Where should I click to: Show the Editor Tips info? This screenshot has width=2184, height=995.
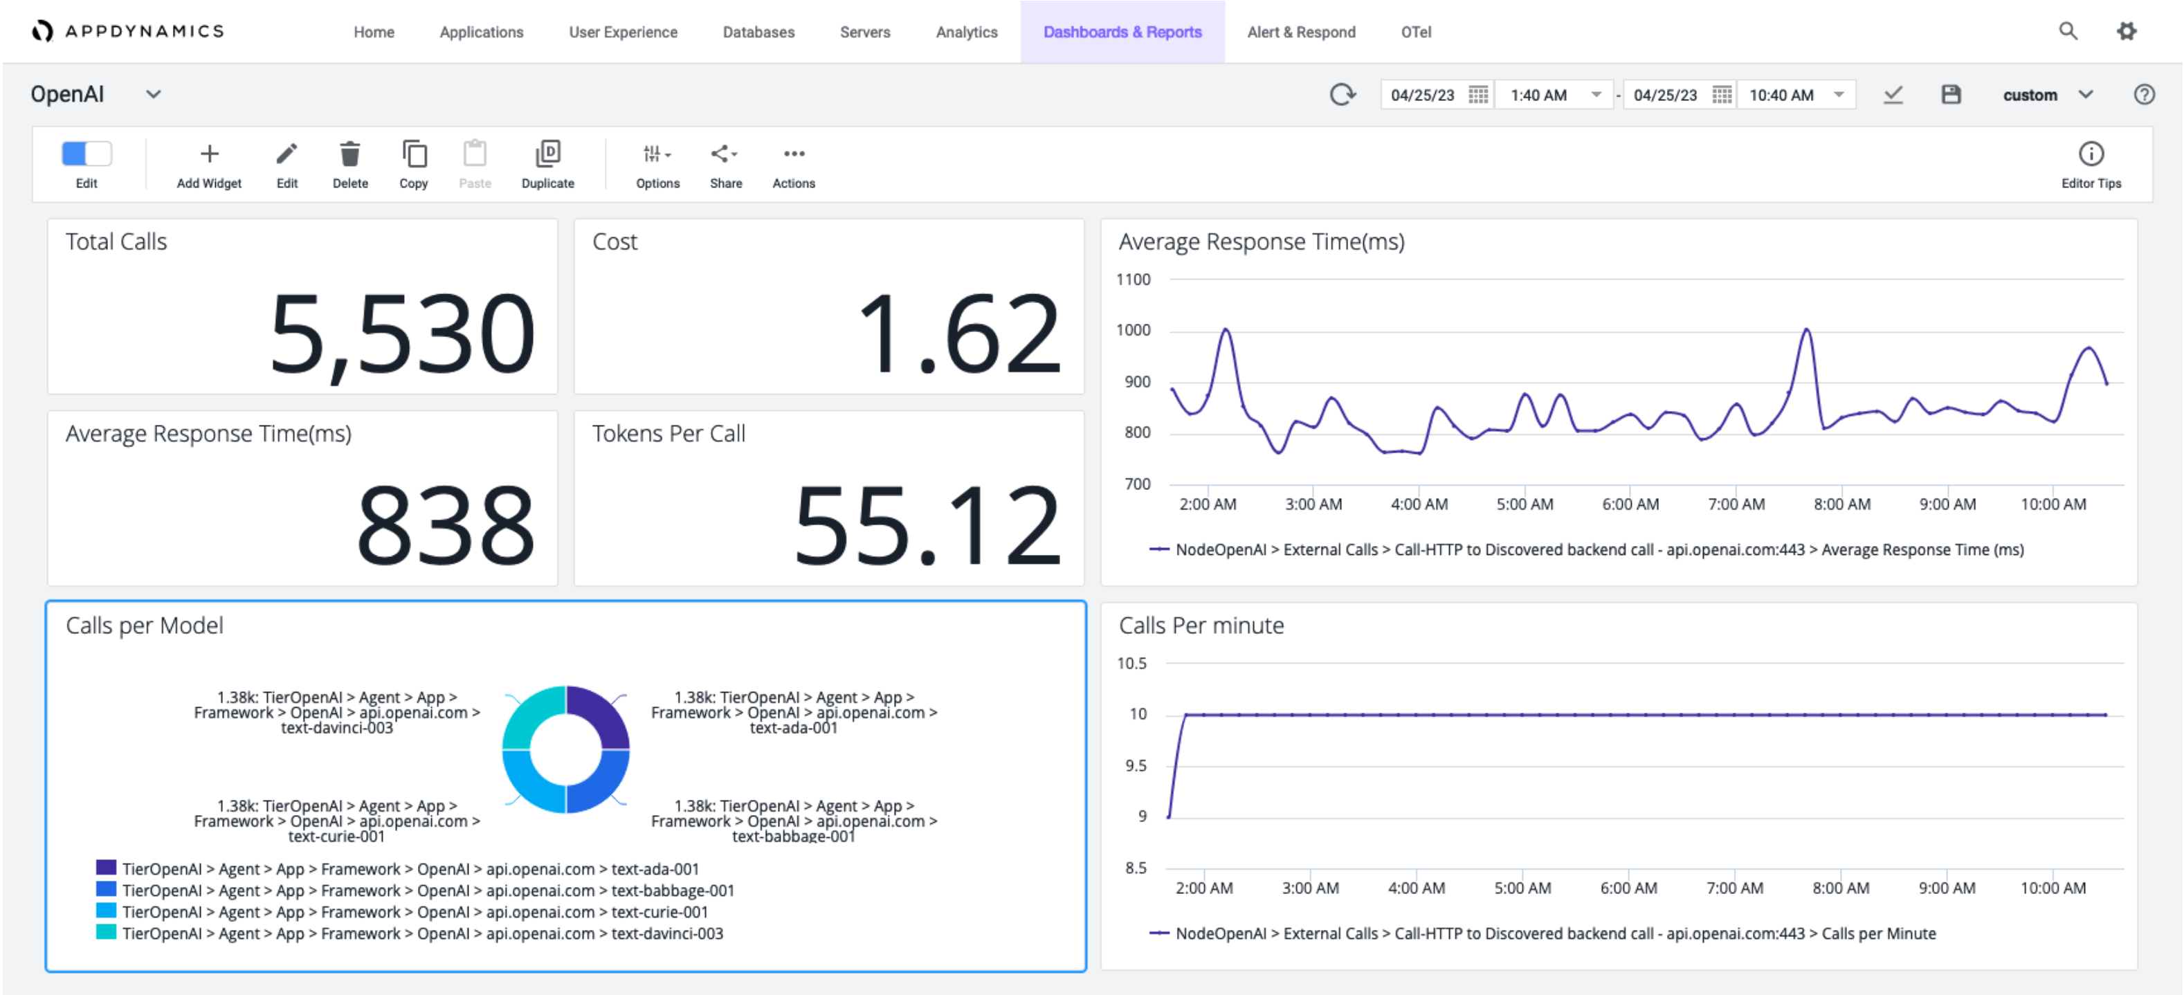[2091, 165]
